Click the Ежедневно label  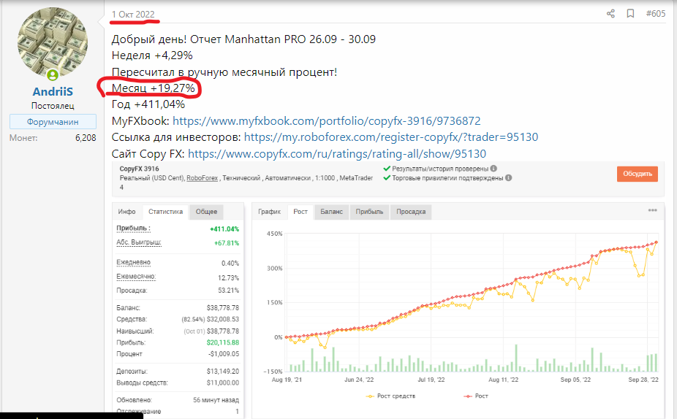[x=133, y=263]
